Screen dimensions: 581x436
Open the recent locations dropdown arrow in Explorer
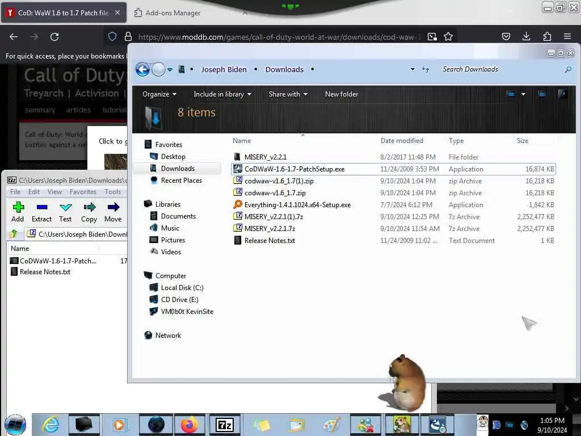tap(170, 70)
